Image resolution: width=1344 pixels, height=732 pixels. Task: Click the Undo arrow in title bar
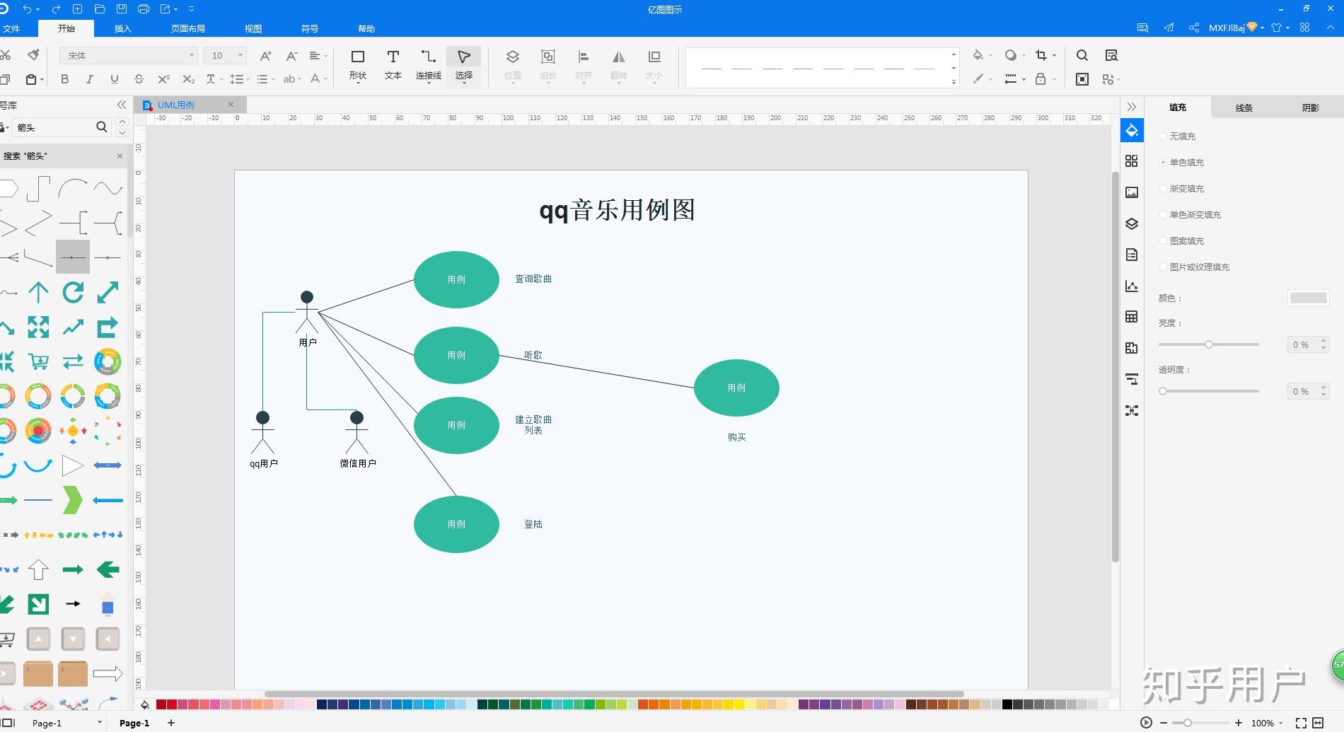tap(27, 9)
